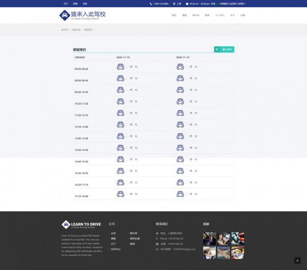Tick 预约 for 15:30-16:20, second date column
This screenshot has height=270, width=307.
(187, 171)
